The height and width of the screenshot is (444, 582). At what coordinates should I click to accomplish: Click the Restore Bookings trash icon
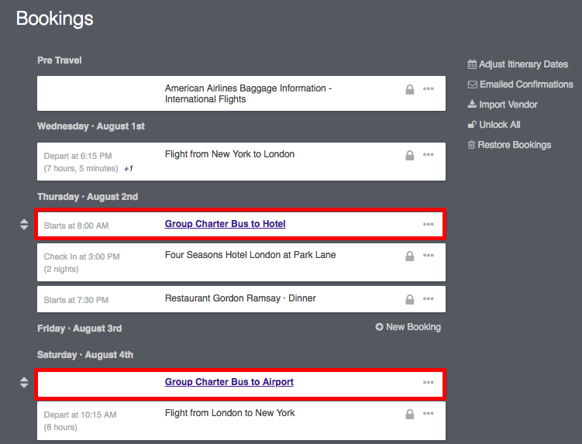[471, 145]
